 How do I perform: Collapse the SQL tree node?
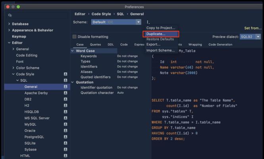(x=17, y=80)
